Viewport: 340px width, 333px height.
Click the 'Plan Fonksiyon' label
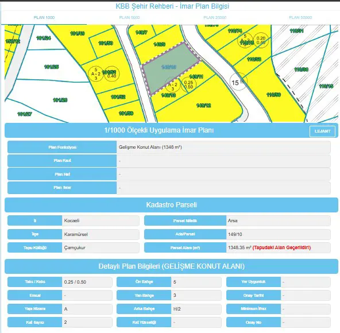click(x=62, y=147)
